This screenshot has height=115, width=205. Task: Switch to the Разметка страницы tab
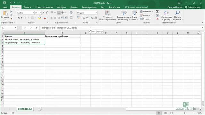point(44,7)
